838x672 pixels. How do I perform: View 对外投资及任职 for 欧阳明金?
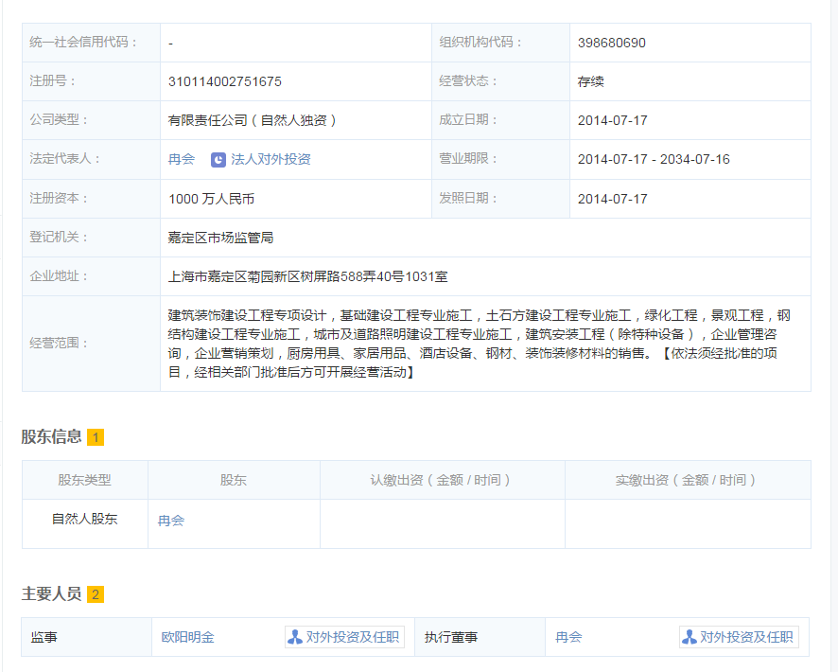[352, 637]
